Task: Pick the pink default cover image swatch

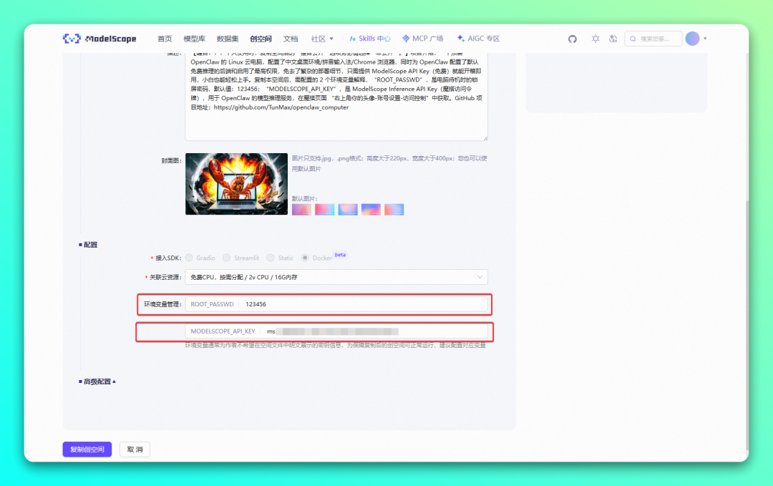Action: (x=325, y=209)
